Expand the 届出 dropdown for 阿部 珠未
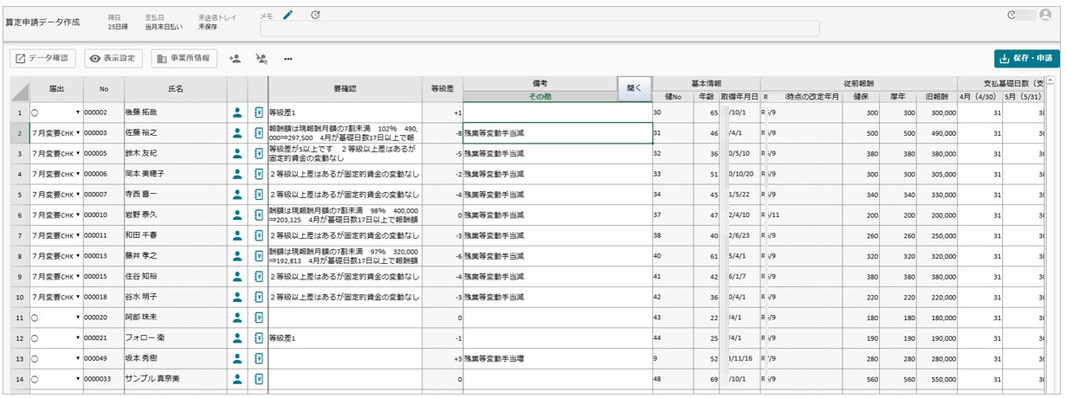Viewport: 1066px width, 398px height. (78, 318)
